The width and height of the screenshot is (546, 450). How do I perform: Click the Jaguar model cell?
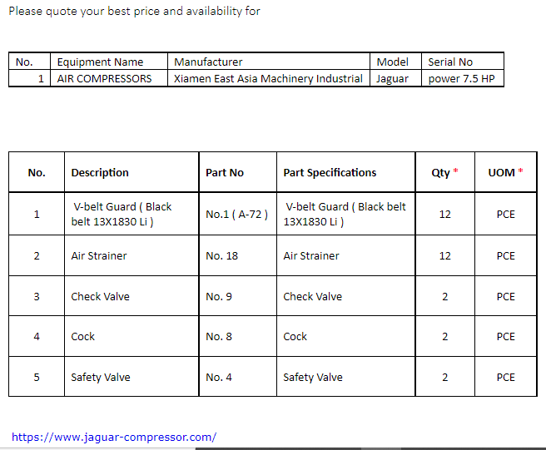point(395,78)
